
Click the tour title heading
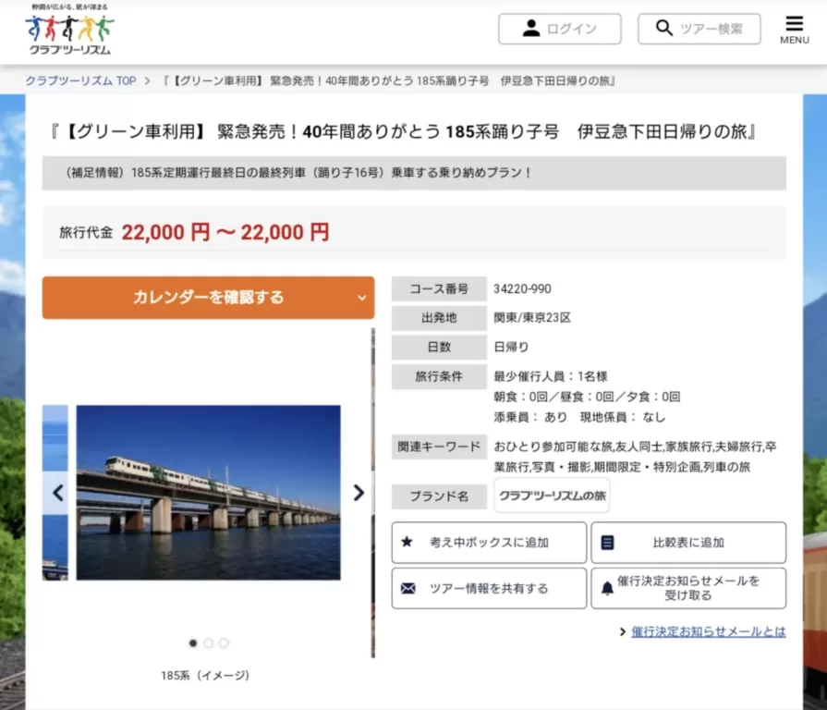pyautogui.click(x=404, y=131)
